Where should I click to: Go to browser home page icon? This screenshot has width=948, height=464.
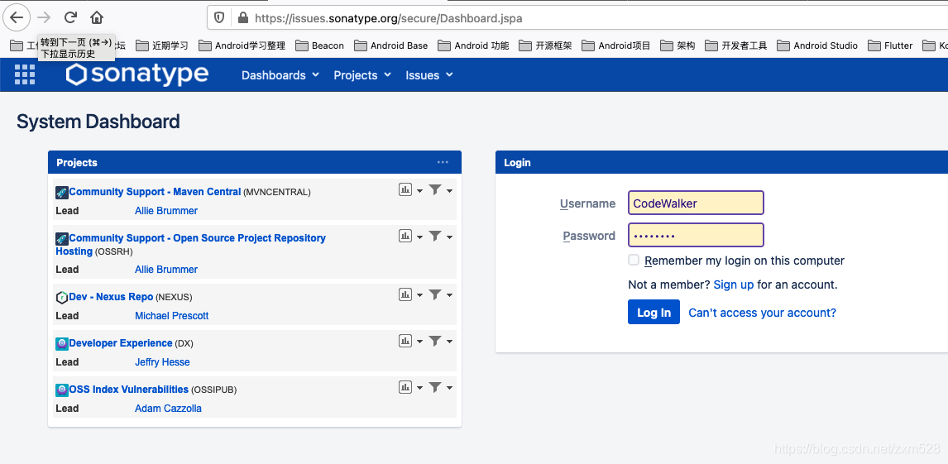[x=97, y=17]
